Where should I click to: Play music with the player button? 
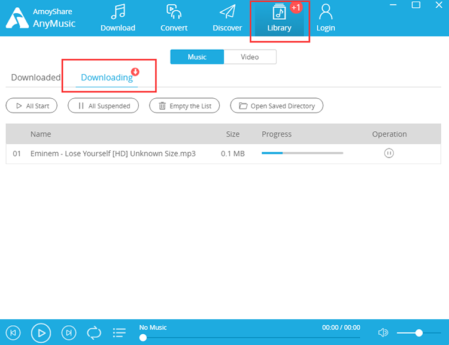click(x=41, y=332)
